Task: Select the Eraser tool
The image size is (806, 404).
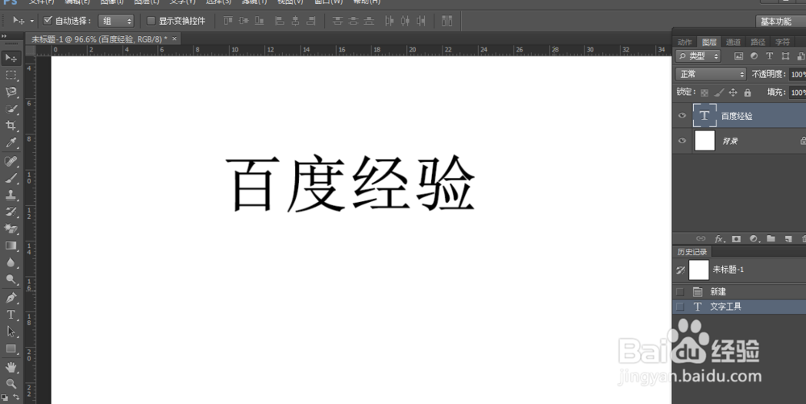Action: [10, 229]
